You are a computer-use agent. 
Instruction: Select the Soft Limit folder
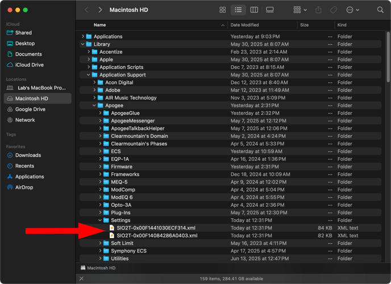230,243
